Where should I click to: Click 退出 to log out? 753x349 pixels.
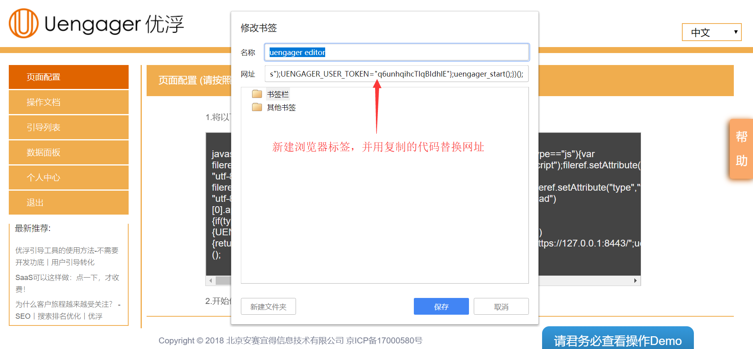tap(69, 203)
